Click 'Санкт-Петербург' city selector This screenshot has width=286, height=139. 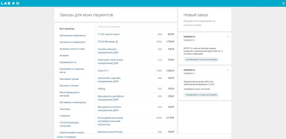[x=66, y=137]
